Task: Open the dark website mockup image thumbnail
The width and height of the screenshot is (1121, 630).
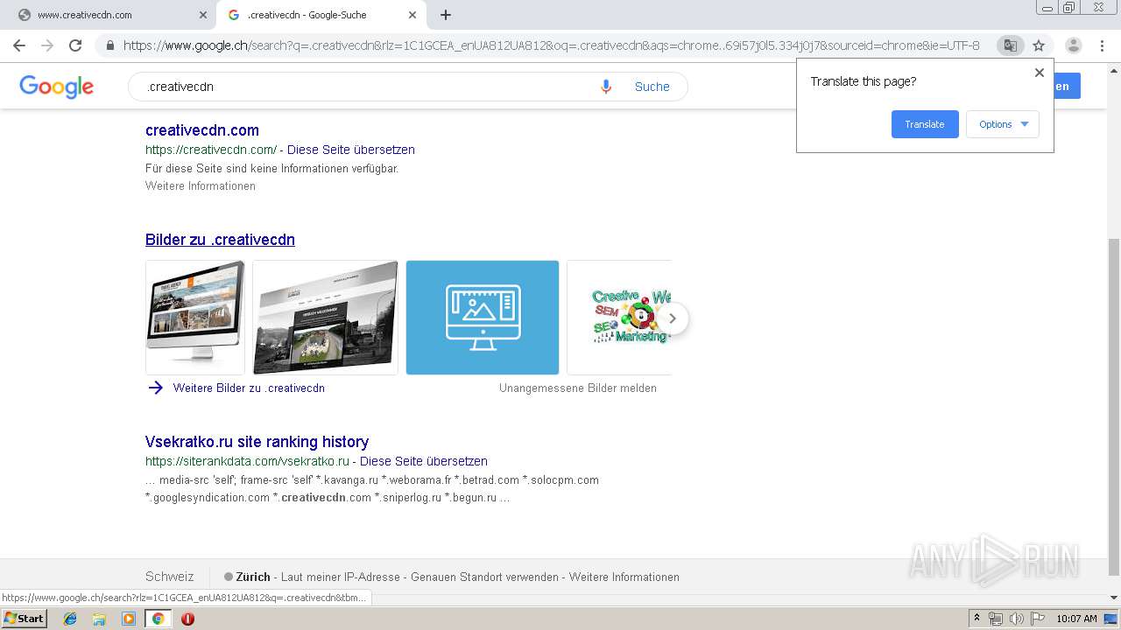Action: tap(325, 318)
